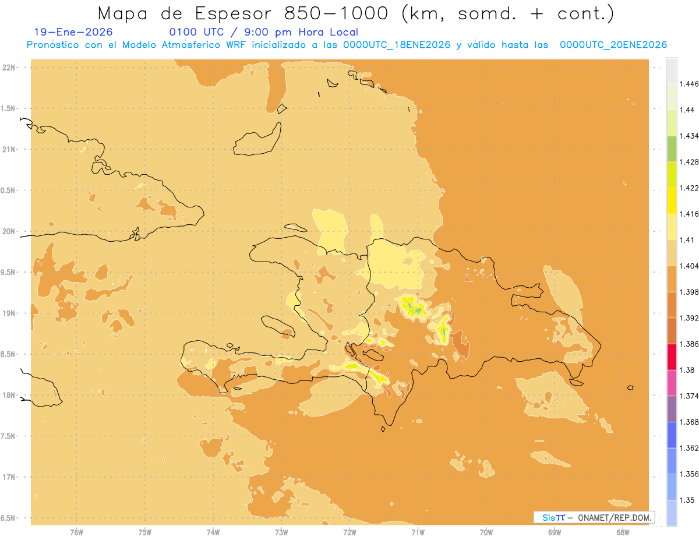
Task: Click the 1.44 colorbar value
Action: click(x=687, y=110)
